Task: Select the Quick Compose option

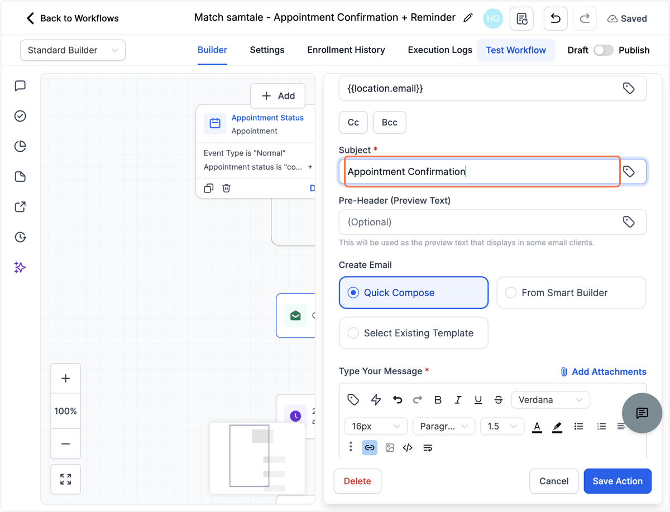Action: tap(414, 292)
